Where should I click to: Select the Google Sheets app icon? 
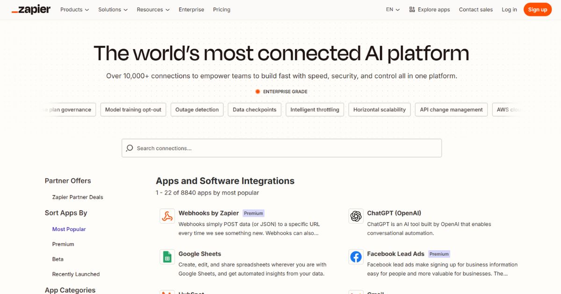(167, 257)
